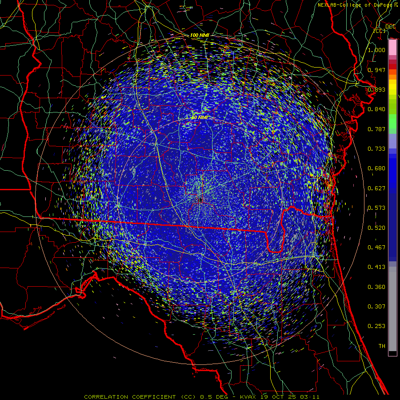Viewport: 400px width, 400px height.
Task: Click the 0.627 legend value
Action: point(376,188)
